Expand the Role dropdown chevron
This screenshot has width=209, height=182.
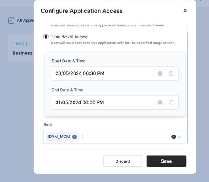[179, 137]
